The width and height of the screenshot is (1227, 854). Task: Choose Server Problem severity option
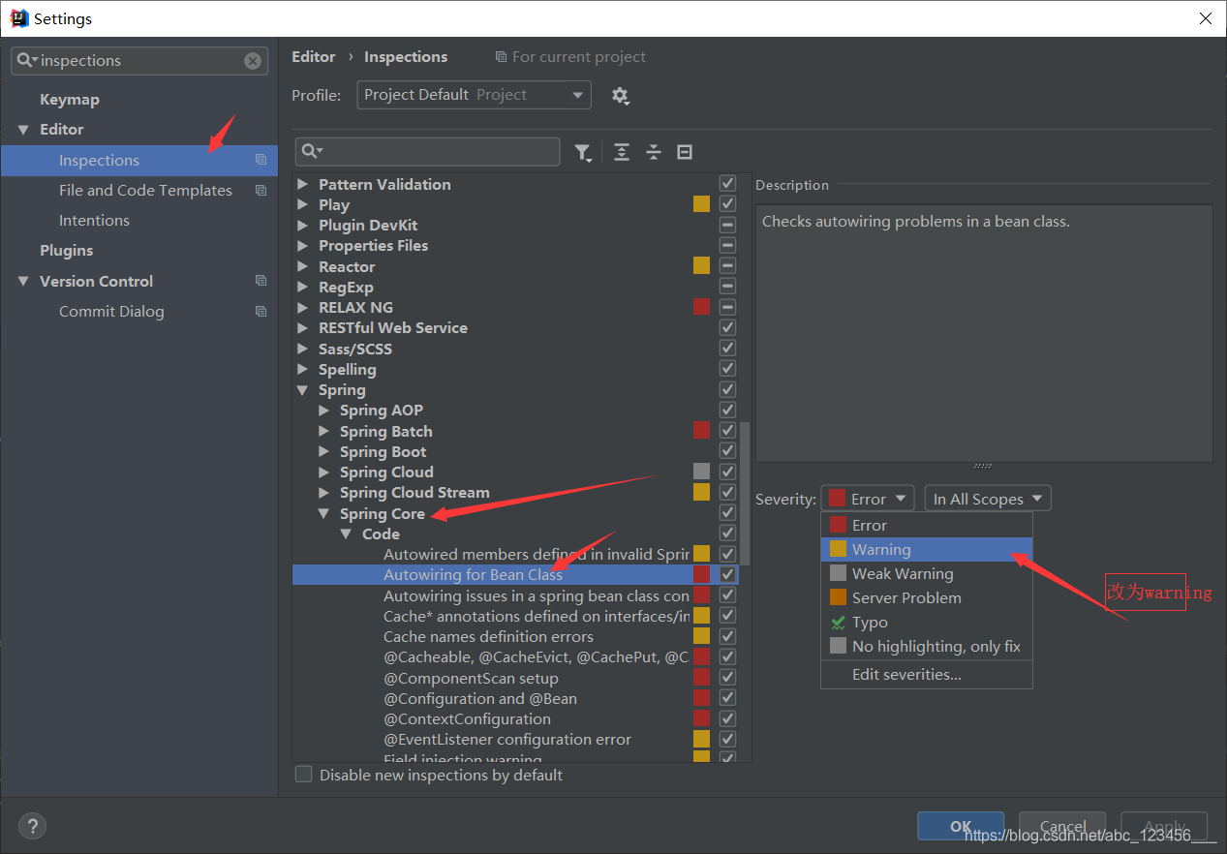point(927,597)
